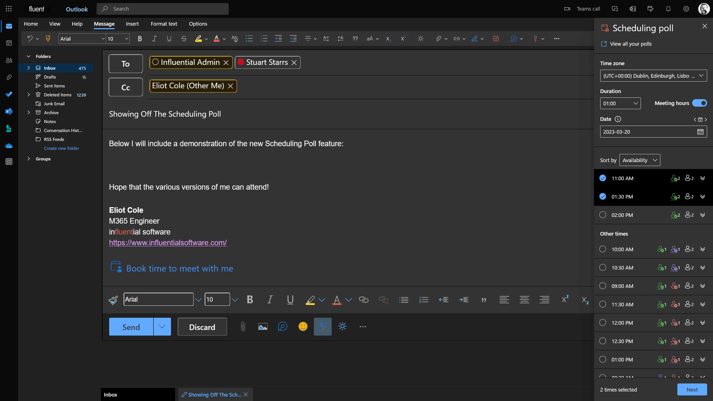Image resolution: width=713 pixels, height=401 pixels.
Task: Collapse the Folders section
Action: tap(28, 56)
